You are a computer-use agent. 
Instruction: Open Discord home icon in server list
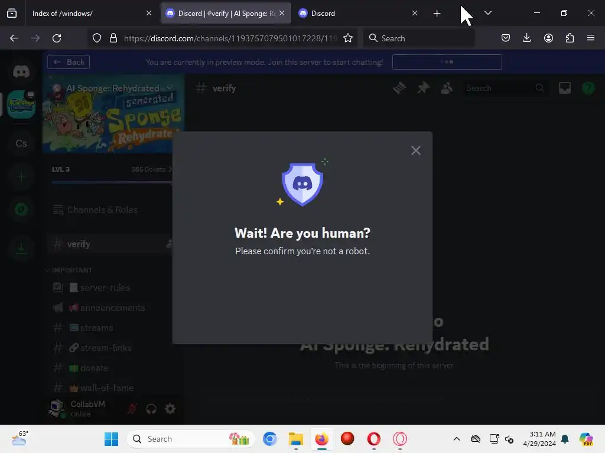[x=21, y=71]
